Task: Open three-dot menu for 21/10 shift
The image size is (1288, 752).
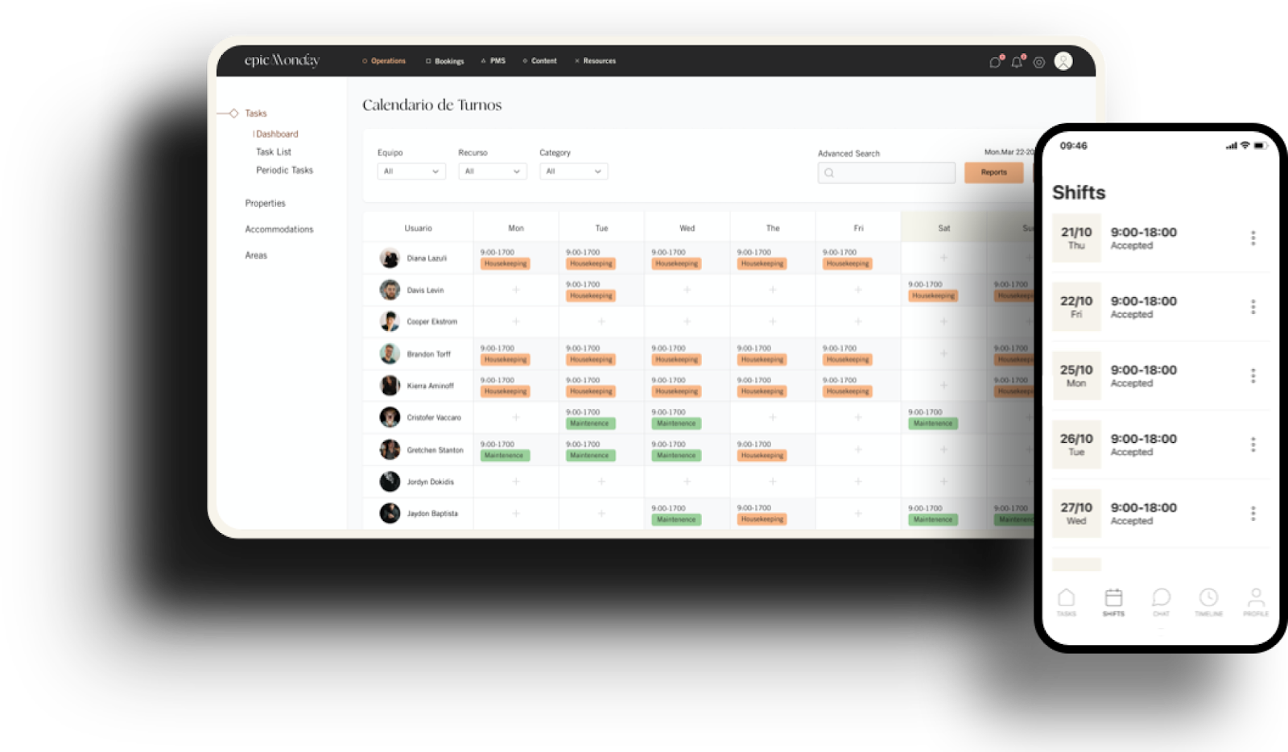Action: pos(1253,238)
